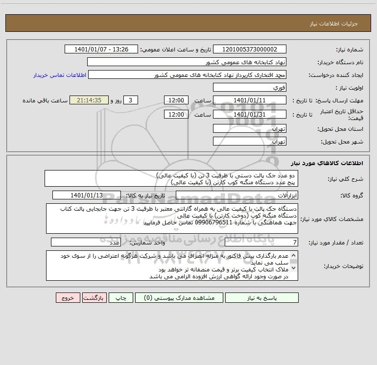Open مشاهده مدارک پیوستی (0) attachments
The width and height of the screenshot is (377, 365).
click(179, 298)
